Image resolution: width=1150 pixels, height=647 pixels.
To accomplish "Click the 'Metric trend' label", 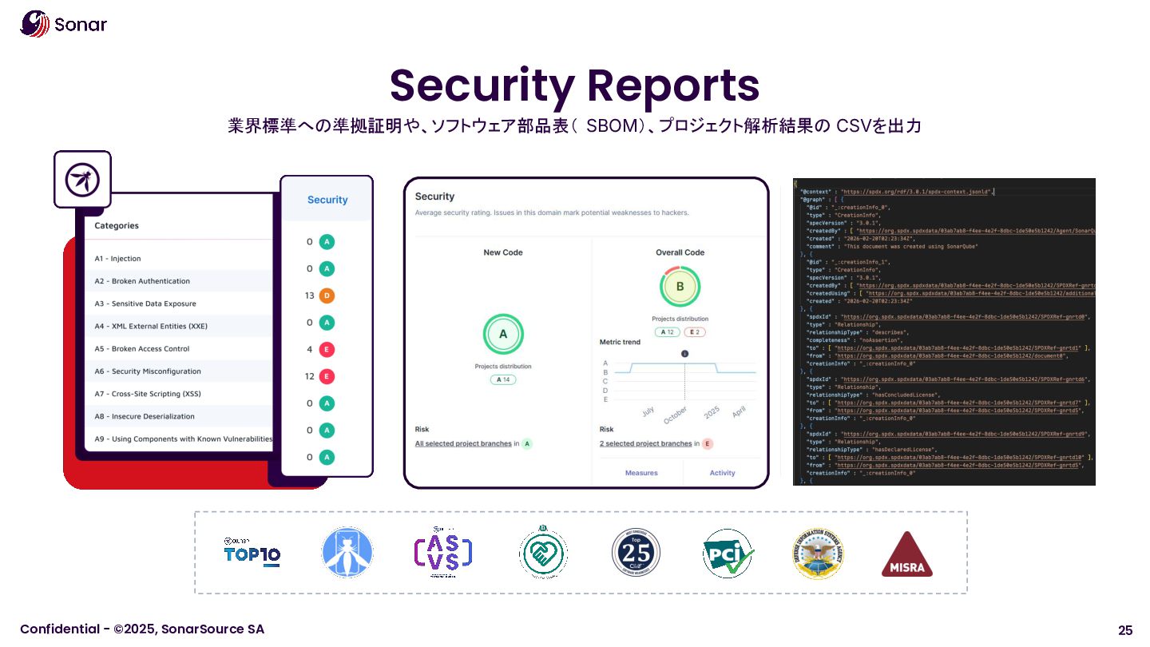I will [x=620, y=342].
